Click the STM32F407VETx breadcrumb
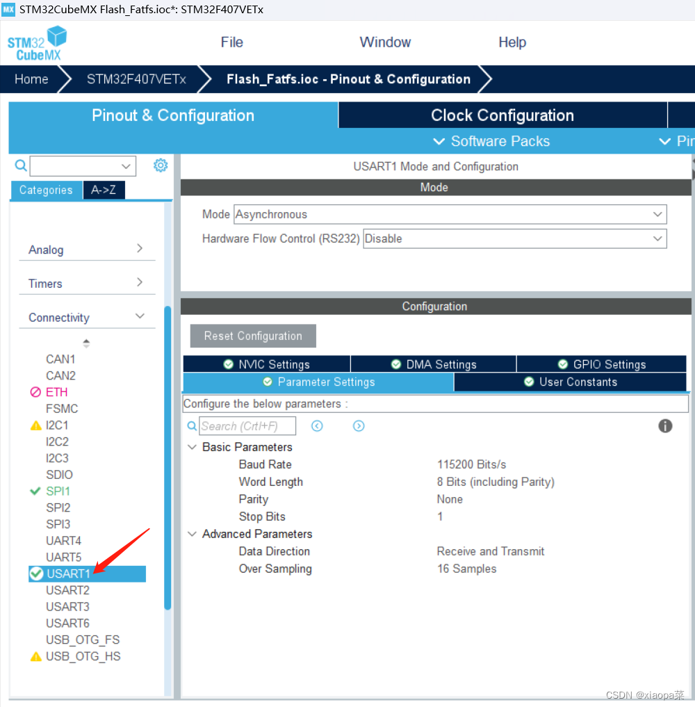 [x=136, y=79]
